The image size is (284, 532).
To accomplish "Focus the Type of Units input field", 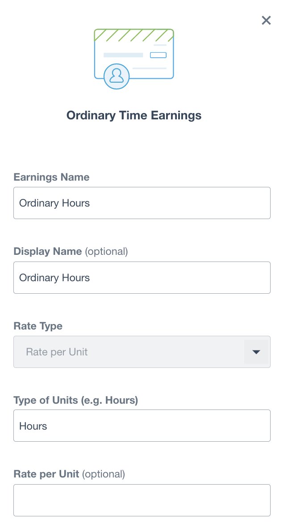I will tap(142, 426).
